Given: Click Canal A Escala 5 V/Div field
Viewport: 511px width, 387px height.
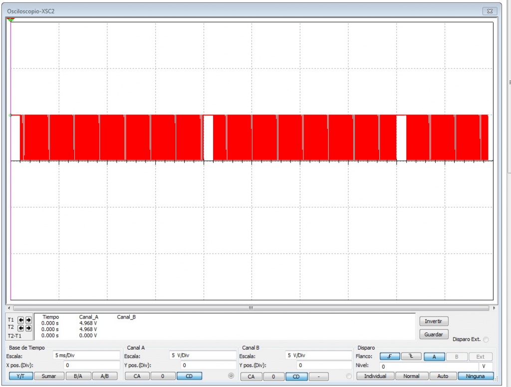Looking at the screenshot, I should [x=202, y=355].
